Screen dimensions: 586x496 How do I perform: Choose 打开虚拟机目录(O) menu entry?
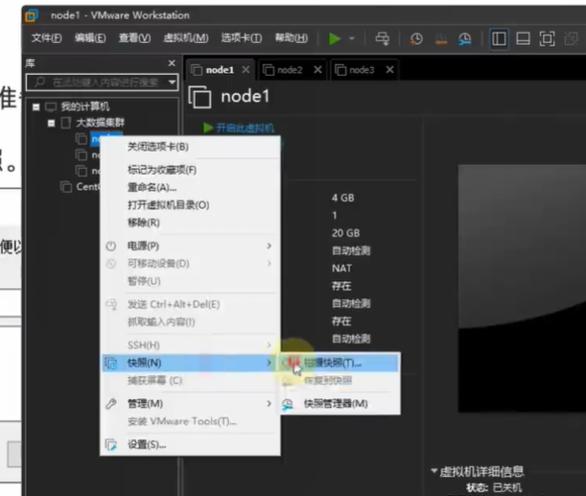(190, 205)
